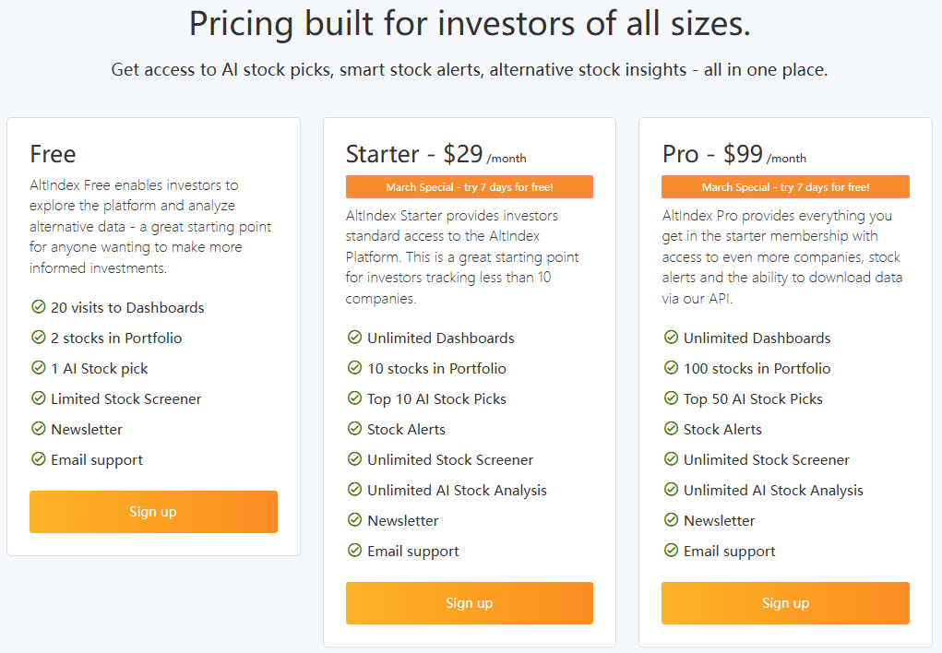Click Starter's March Special free trial banner
The width and height of the screenshot is (942, 653).
click(x=469, y=187)
